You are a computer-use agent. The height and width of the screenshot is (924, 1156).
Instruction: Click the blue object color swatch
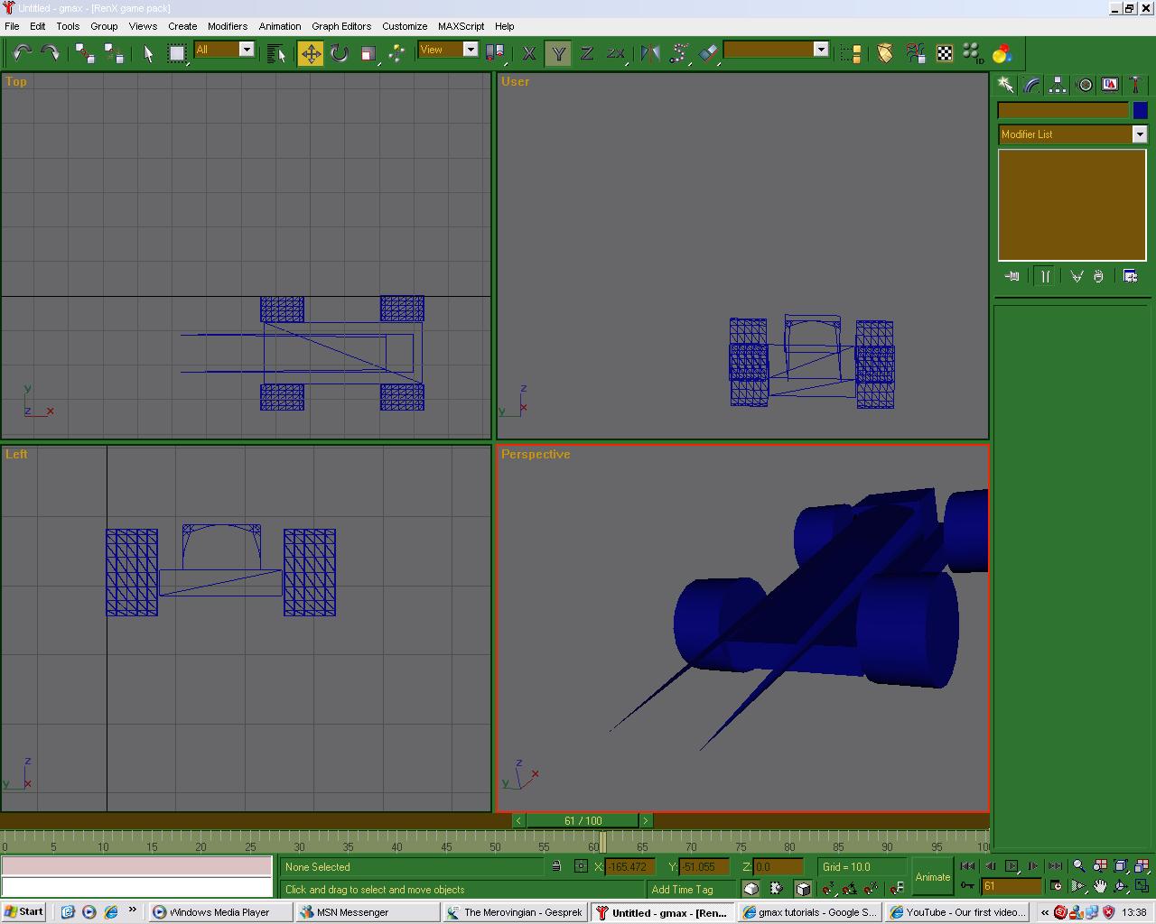pyautogui.click(x=1140, y=110)
